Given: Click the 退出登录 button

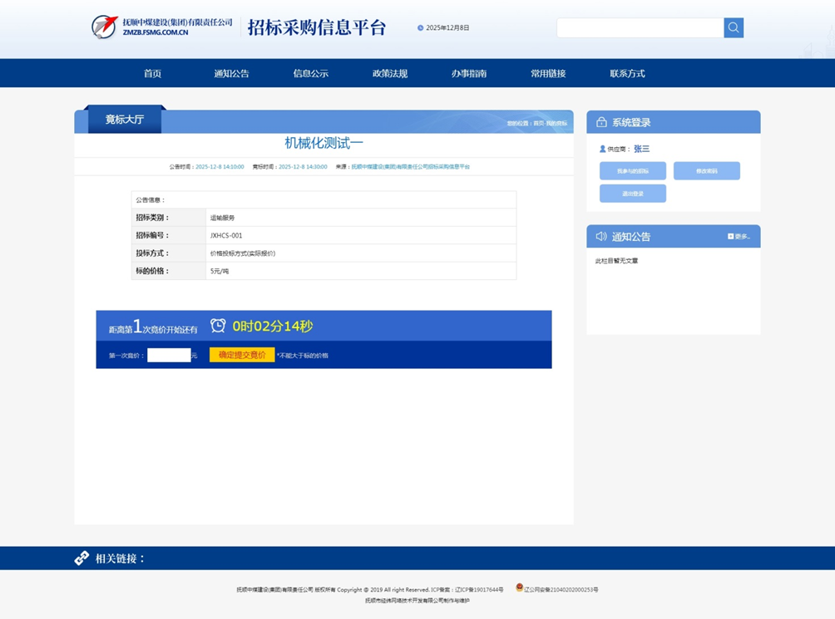Looking at the screenshot, I should [x=633, y=194].
